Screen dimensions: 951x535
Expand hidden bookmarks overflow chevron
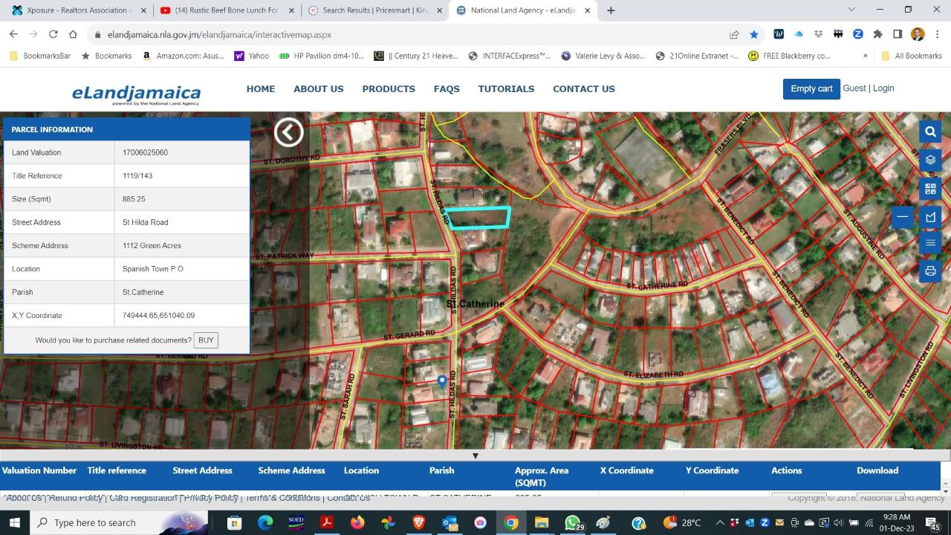point(865,56)
